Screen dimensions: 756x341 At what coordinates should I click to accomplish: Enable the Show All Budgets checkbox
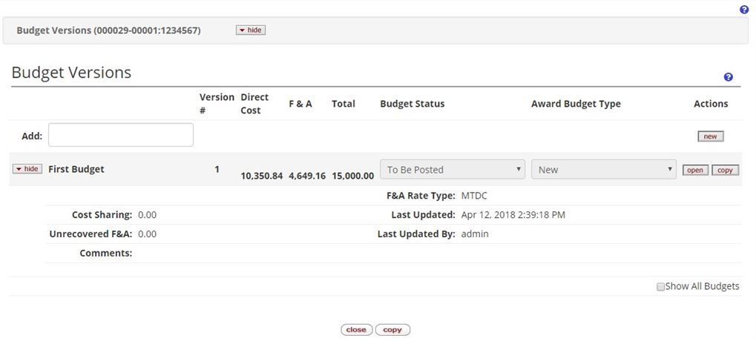(660, 287)
